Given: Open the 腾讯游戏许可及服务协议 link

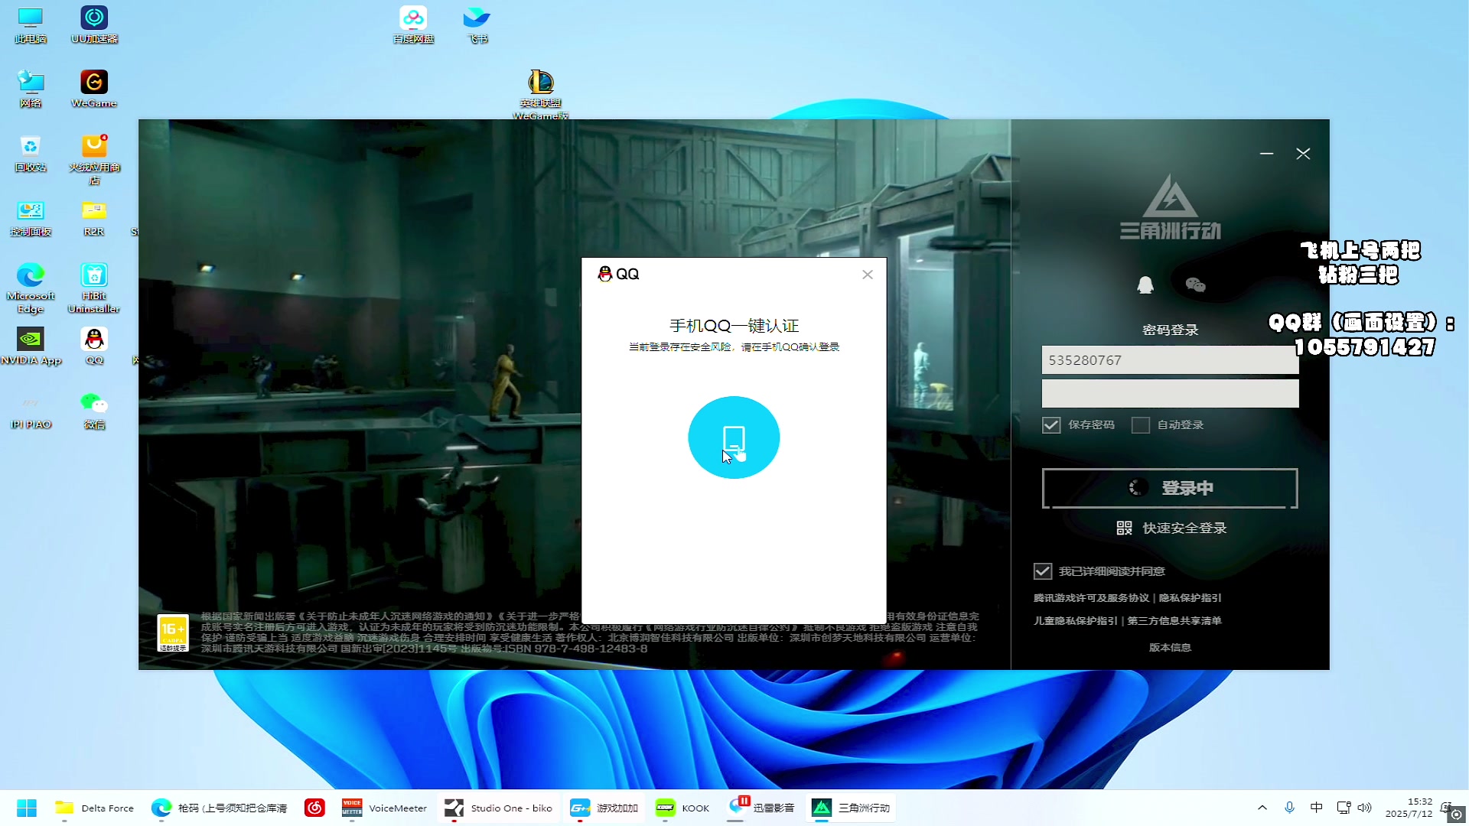Looking at the screenshot, I should tap(1091, 598).
